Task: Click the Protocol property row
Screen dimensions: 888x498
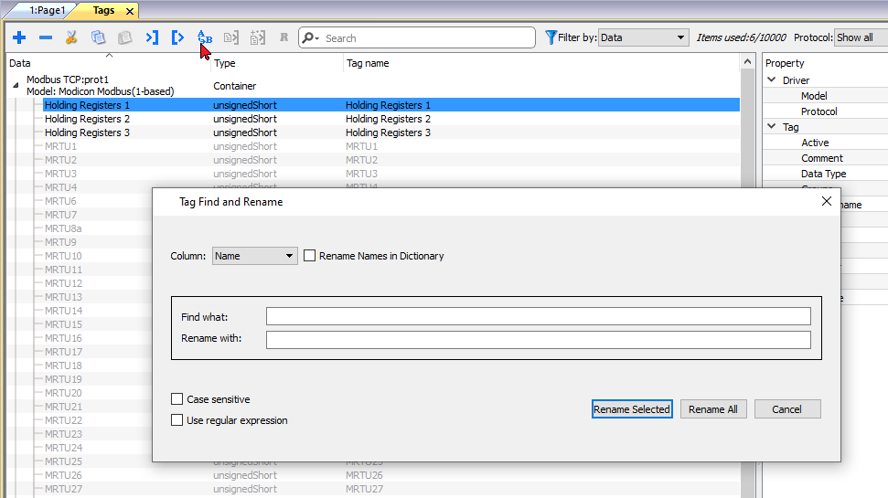Action: (x=827, y=111)
